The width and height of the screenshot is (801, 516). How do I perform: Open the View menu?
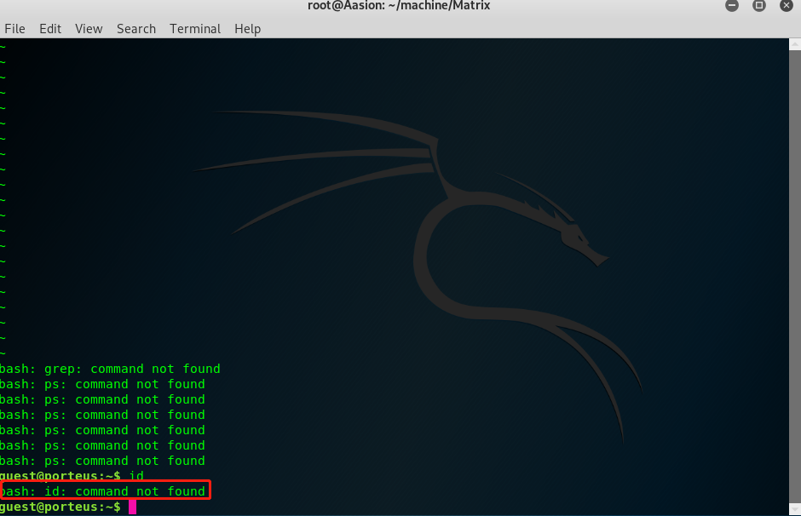(89, 29)
